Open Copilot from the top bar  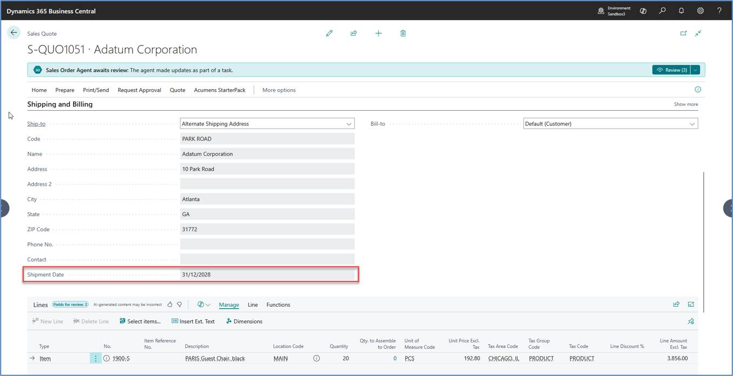click(x=643, y=11)
